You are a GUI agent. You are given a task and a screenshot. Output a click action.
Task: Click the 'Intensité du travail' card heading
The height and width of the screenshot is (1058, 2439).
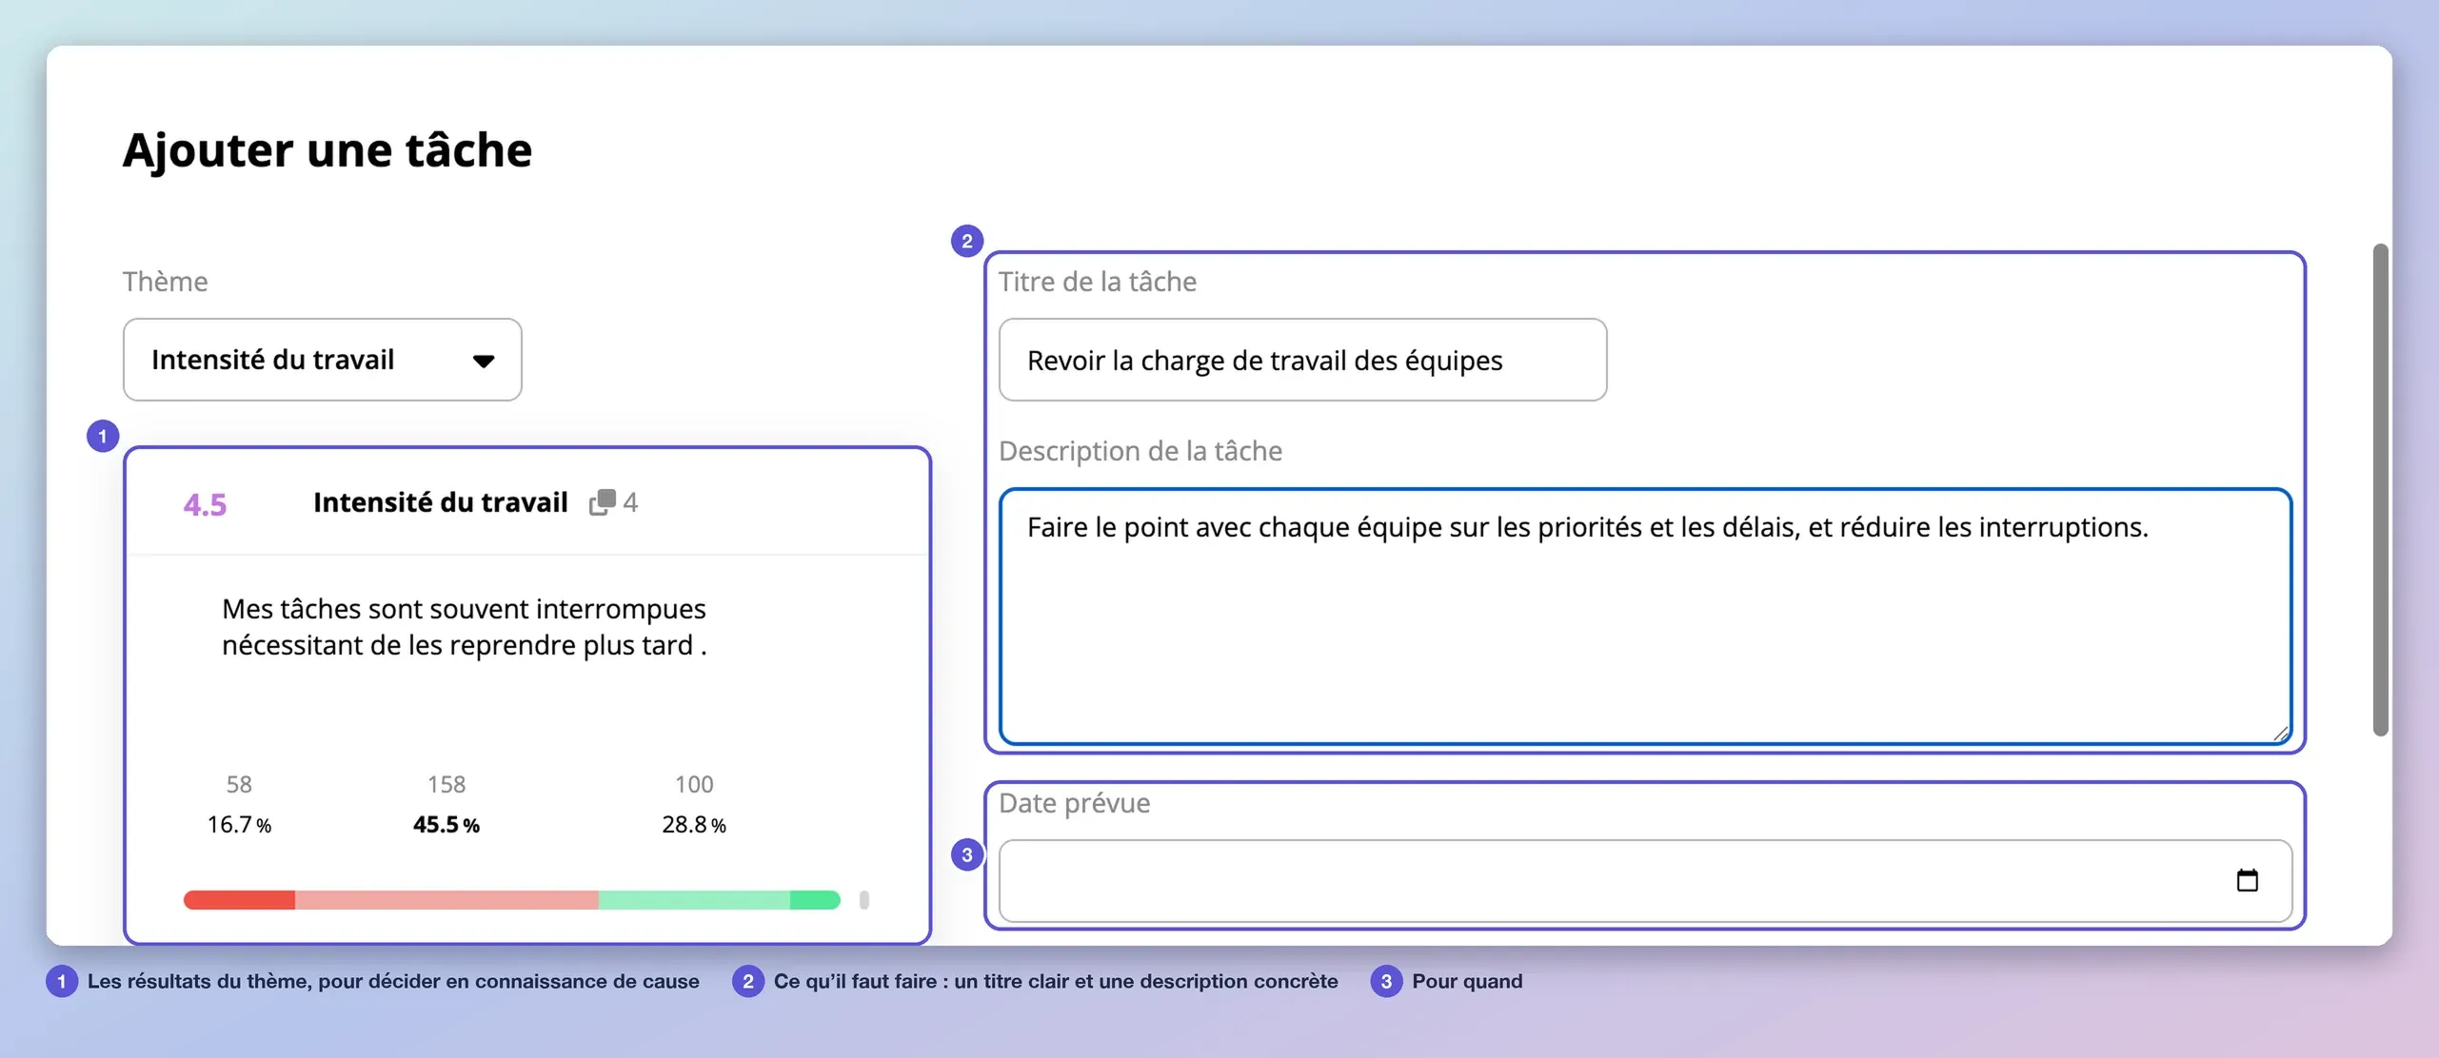point(440,501)
